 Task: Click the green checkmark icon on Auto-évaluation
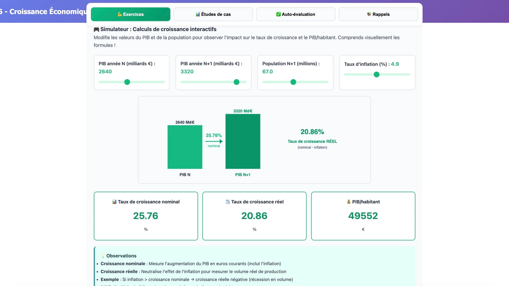tap(278, 14)
